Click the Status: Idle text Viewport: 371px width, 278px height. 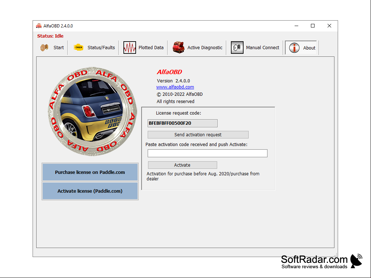(x=50, y=36)
